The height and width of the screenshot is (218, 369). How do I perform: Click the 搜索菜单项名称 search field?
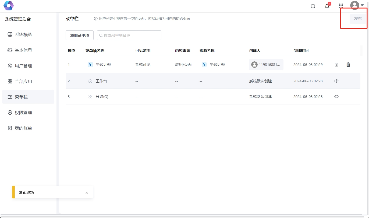(x=129, y=35)
